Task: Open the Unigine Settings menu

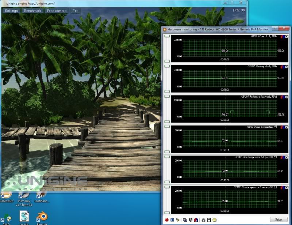Action: point(12,11)
